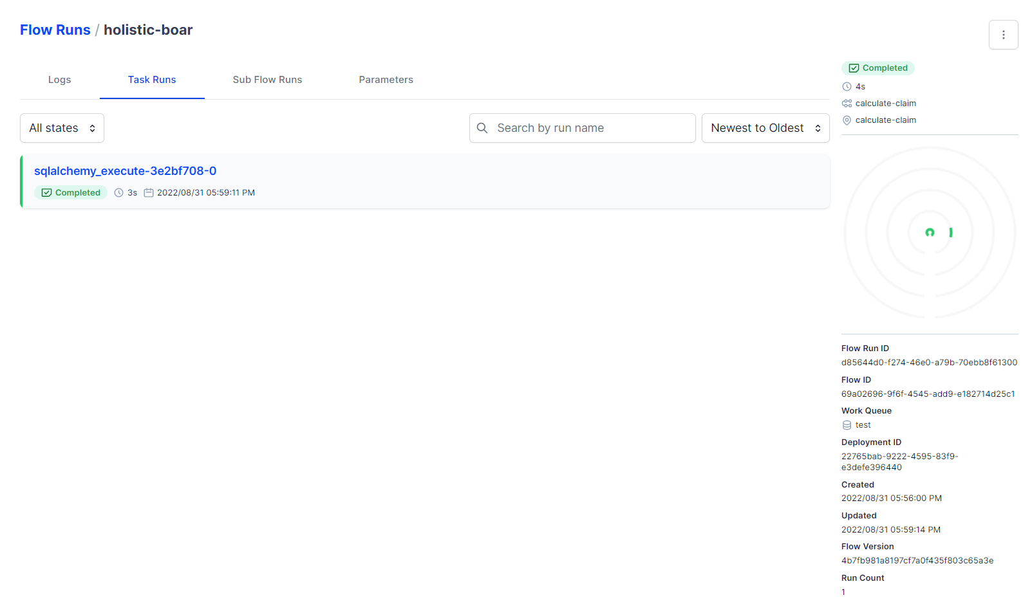Open the Newest to Oldest sort dropdown
The width and height of the screenshot is (1032, 602).
click(765, 128)
